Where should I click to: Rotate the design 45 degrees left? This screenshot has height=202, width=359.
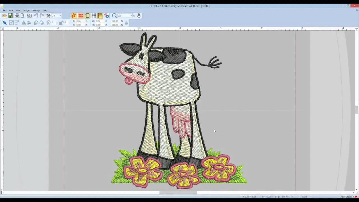coord(36,23)
